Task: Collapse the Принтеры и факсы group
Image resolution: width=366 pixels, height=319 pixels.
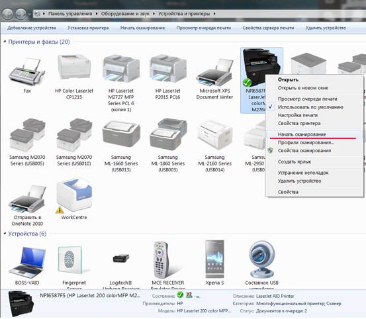Action: 5,42
